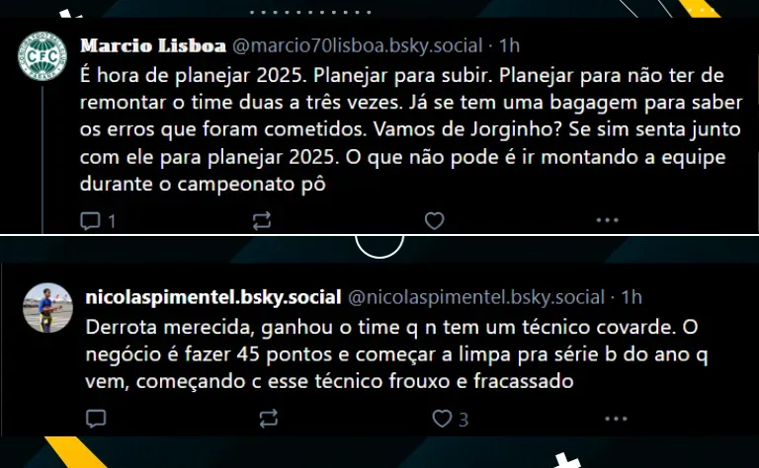759x468 pixels.
Task: Visit the gray @nicolaspimentel.bsky.social handle
Action: coord(476,297)
